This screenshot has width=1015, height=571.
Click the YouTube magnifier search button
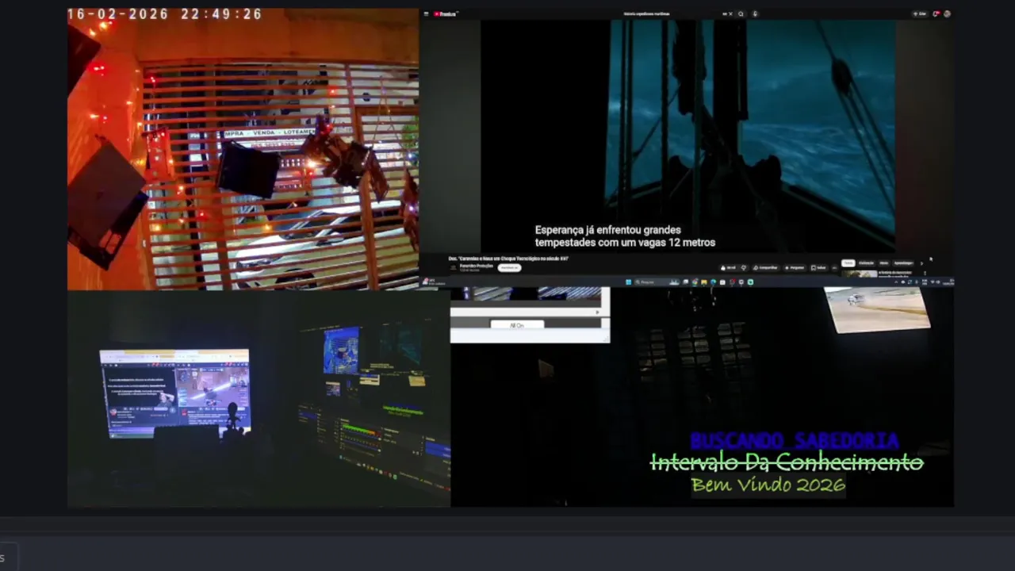coord(741,13)
